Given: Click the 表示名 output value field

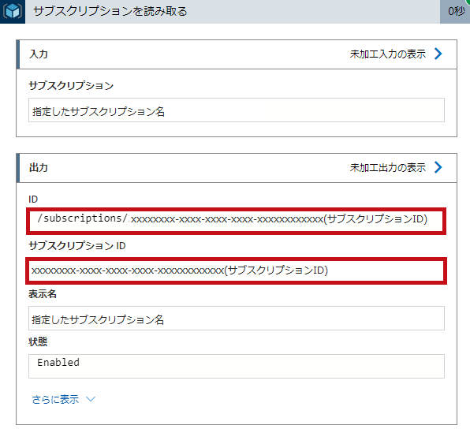Looking at the screenshot, I should [x=237, y=318].
